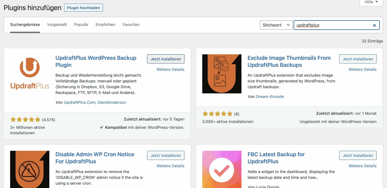Open the Exclude Image Thumbnails plugin icon
387x188 pixels.
[222, 74]
